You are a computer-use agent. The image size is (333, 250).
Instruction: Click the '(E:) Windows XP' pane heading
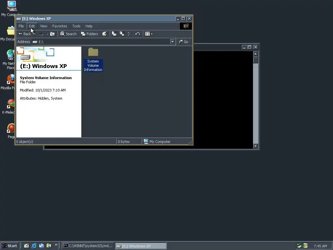click(43, 66)
